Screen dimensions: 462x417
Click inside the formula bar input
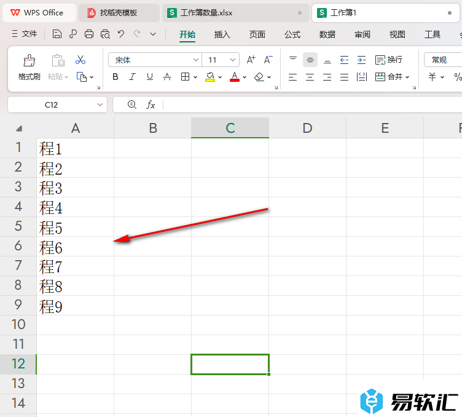point(312,105)
